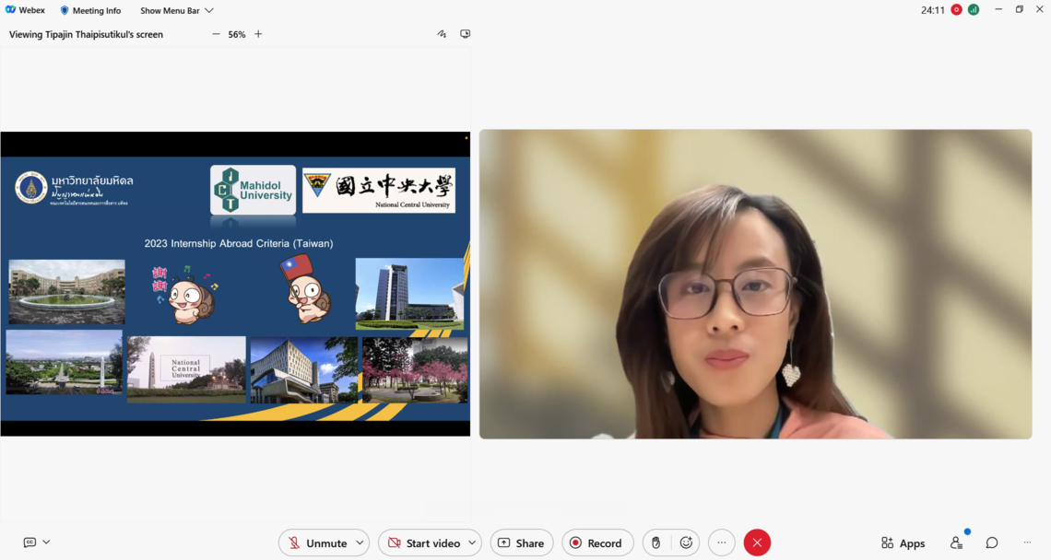
Task: Zoom in shared screen with plus
Action: tap(258, 34)
